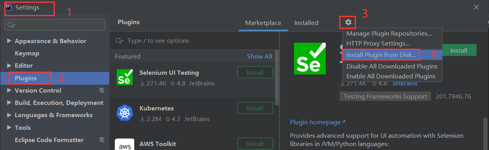Click the project-level icon next to Version Control

[102, 91]
